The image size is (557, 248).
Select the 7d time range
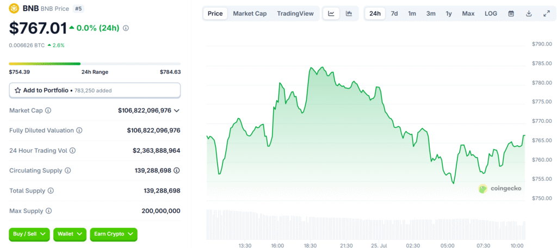click(x=394, y=14)
